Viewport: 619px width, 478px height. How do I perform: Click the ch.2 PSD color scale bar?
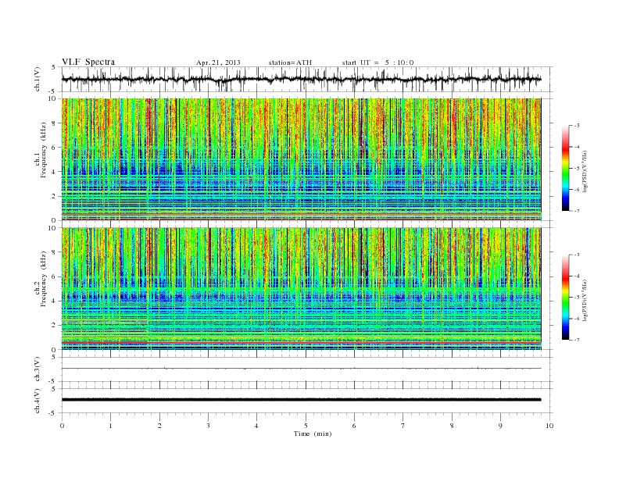pos(565,298)
